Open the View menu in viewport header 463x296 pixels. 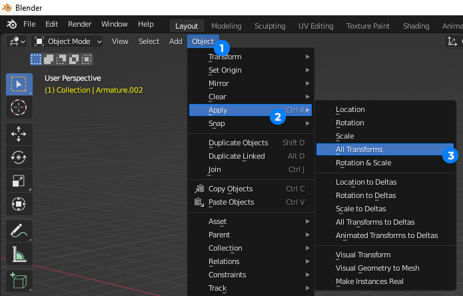tap(120, 41)
